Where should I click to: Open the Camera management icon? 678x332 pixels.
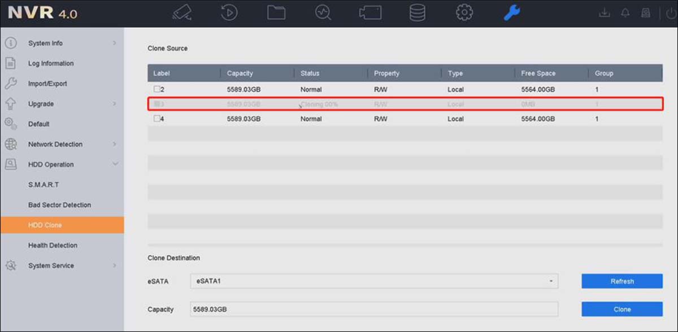click(370, 12)
